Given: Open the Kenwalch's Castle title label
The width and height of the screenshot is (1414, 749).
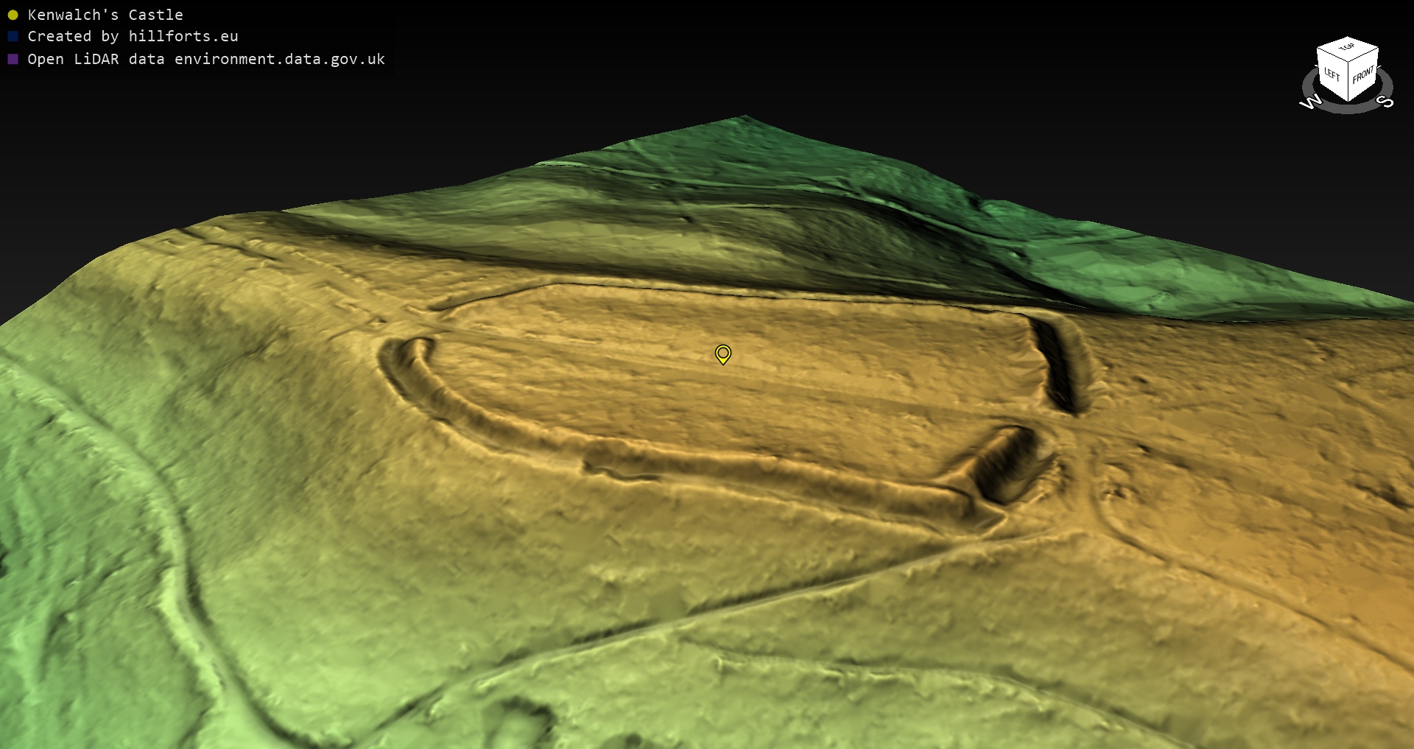Looking at the screenshot, I should tap(105, 15).
